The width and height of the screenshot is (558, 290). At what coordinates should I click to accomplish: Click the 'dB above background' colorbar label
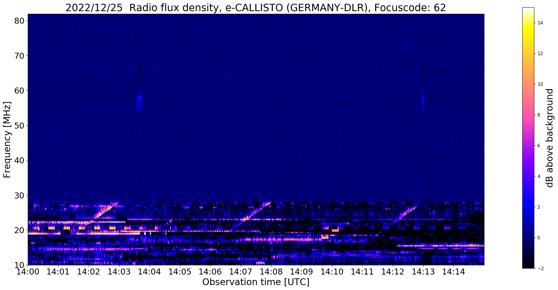click(550, 138)
